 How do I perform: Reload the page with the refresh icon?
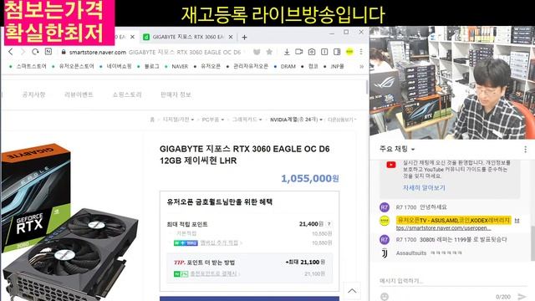pos(35,52)
